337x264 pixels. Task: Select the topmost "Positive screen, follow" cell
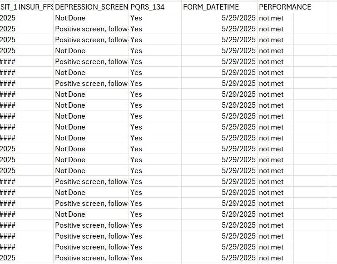[91, 29]
